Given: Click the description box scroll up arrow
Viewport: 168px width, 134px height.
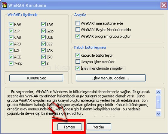Looking at the screenshot, I should click(x=158, y=92).
